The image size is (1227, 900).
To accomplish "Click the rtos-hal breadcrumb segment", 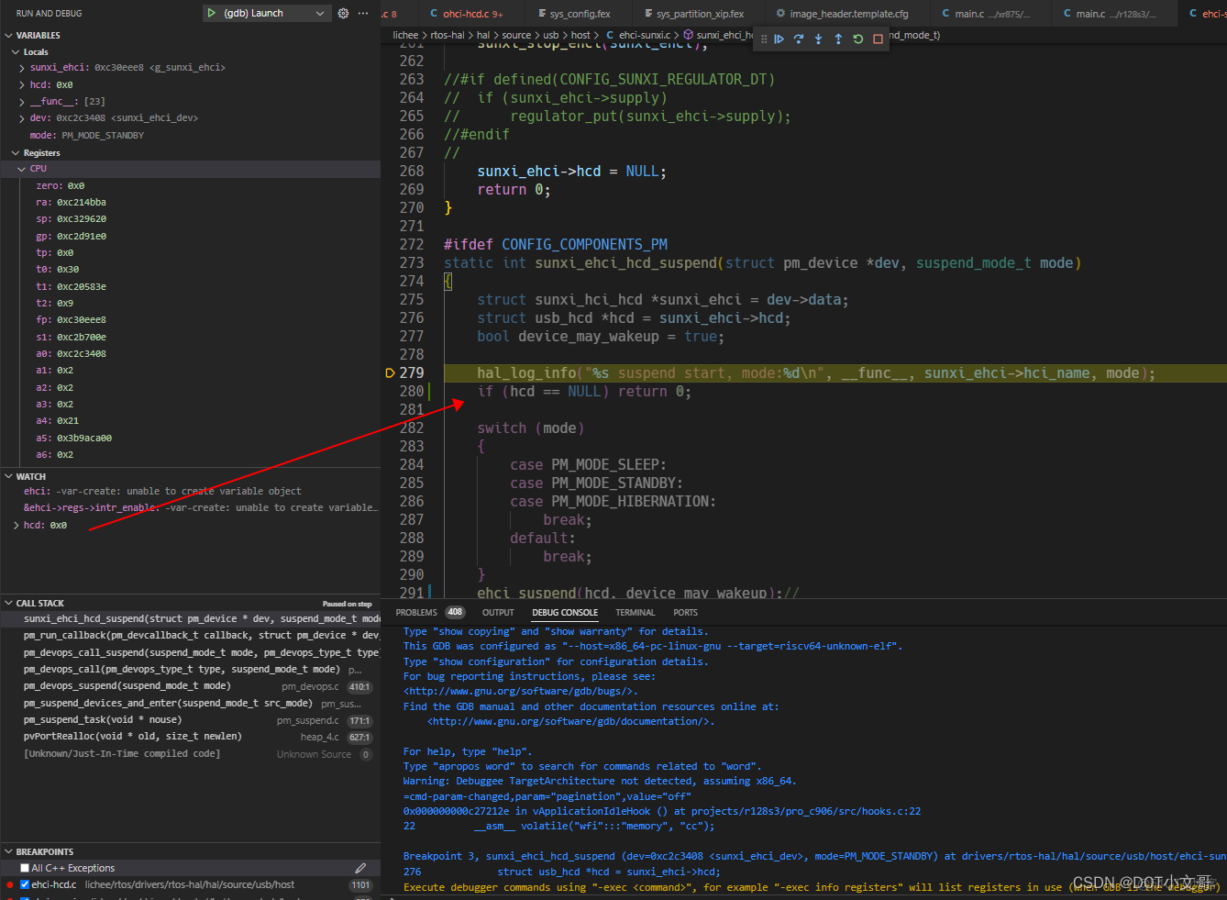I will [x=448, y=35].
